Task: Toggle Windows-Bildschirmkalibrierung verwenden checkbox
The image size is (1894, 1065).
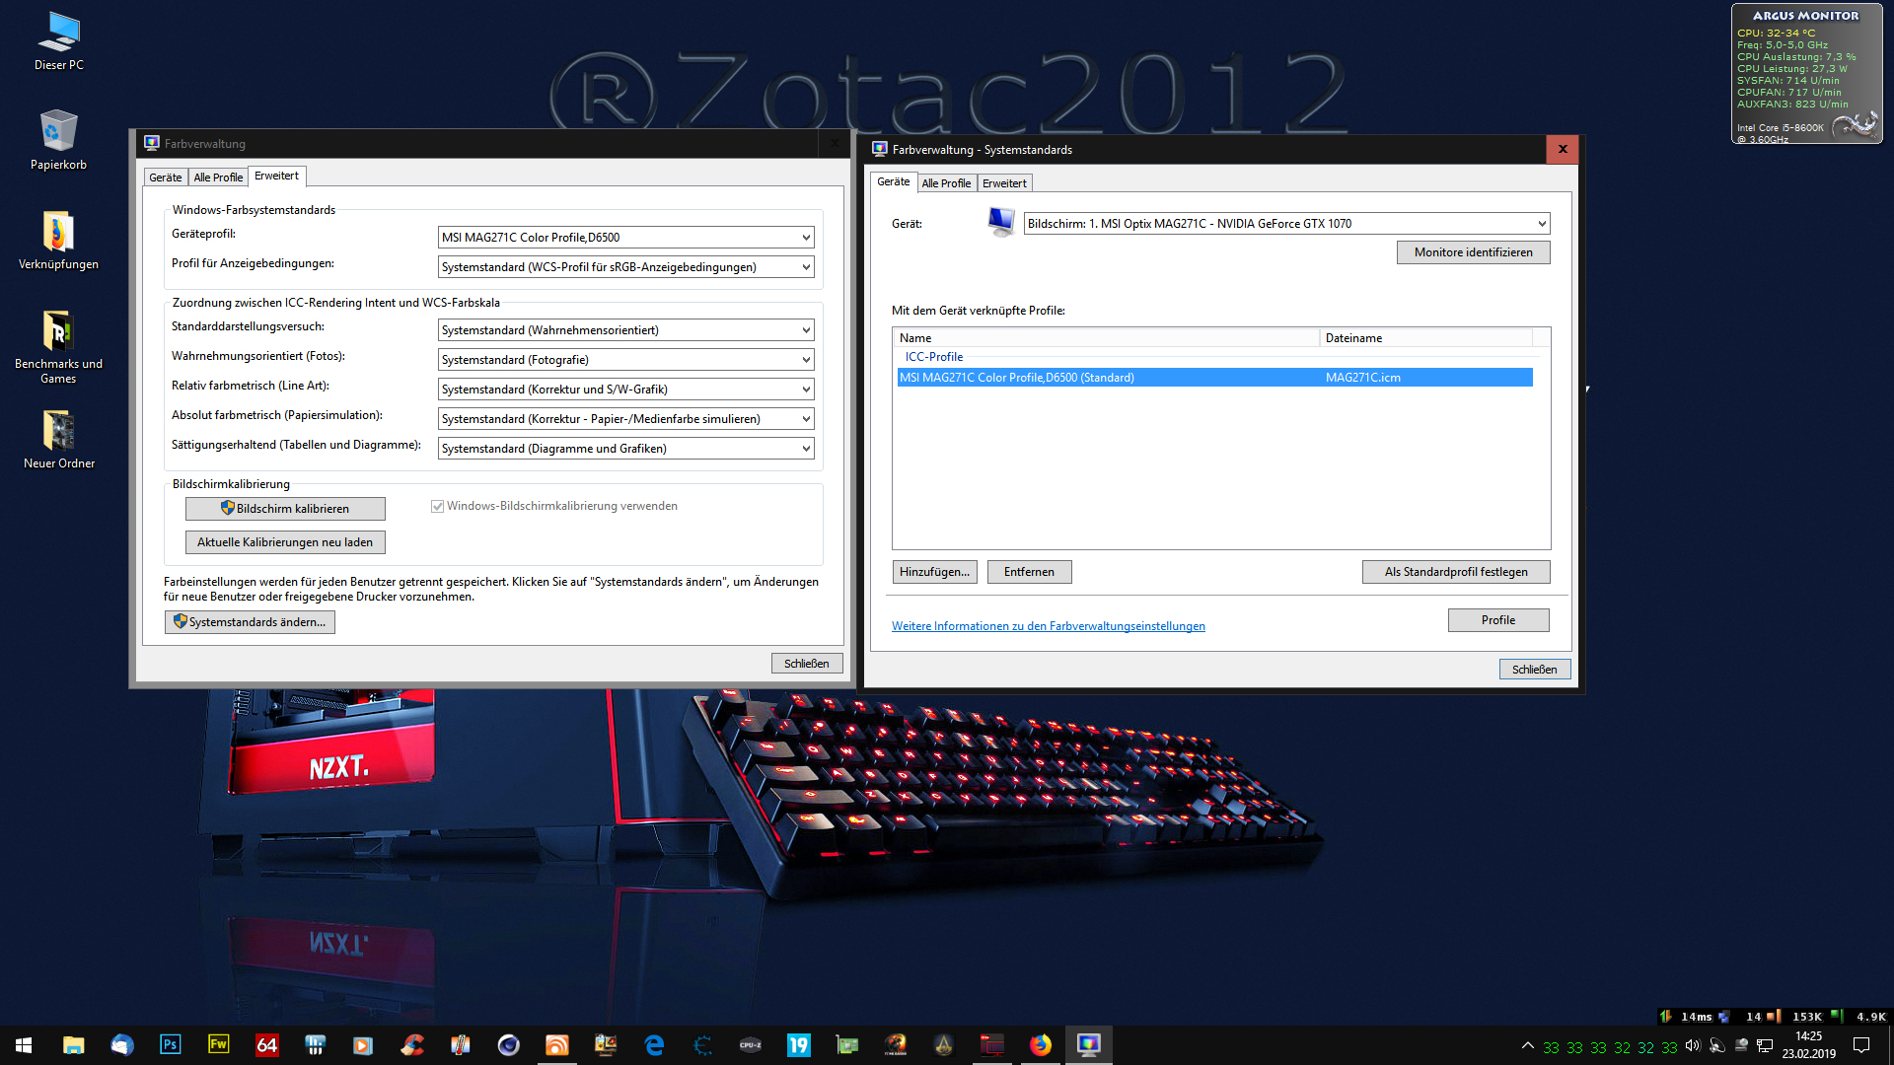Action: pyautogui.click(x=437, y=506)
